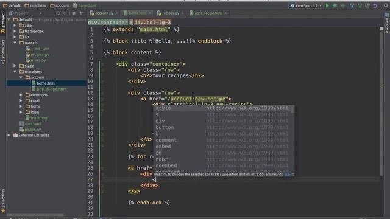Click the project tree horizontal scrollbar
This screenshot has width=390, height=219.
[x=35, y=214]
